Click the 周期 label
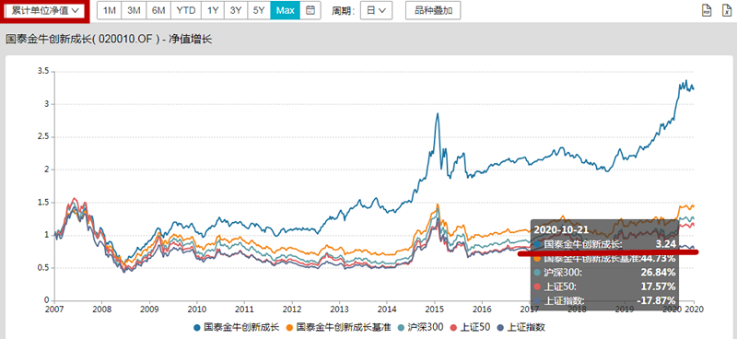Viewport: 737px width, 339px height. [342, 10]
